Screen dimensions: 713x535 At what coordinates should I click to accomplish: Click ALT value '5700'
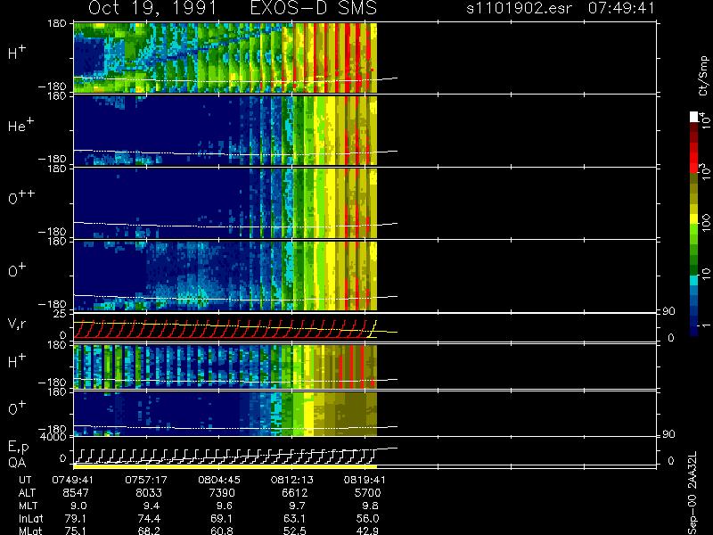pos(367,493)
